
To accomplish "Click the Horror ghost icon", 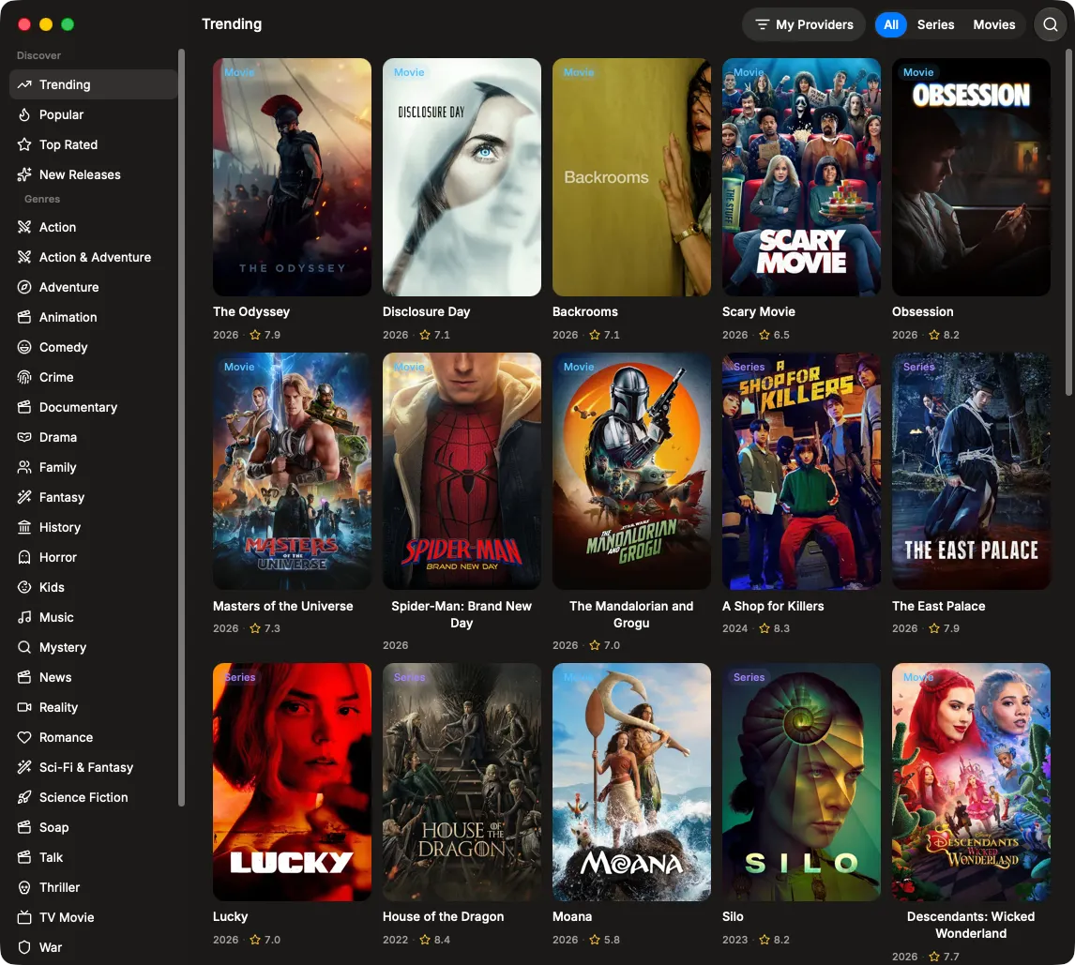I will pos(24,557).
